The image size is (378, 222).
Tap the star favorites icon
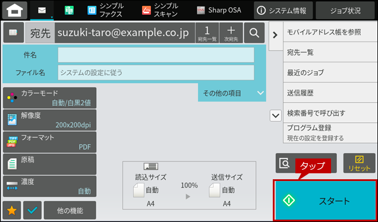12,211
